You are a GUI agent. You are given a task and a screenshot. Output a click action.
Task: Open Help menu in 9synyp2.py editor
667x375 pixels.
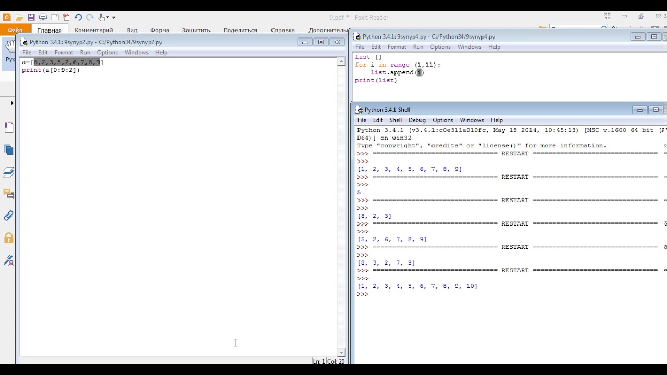(161, 52)
